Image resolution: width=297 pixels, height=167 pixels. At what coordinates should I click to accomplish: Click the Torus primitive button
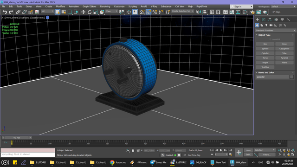[265, 58]
